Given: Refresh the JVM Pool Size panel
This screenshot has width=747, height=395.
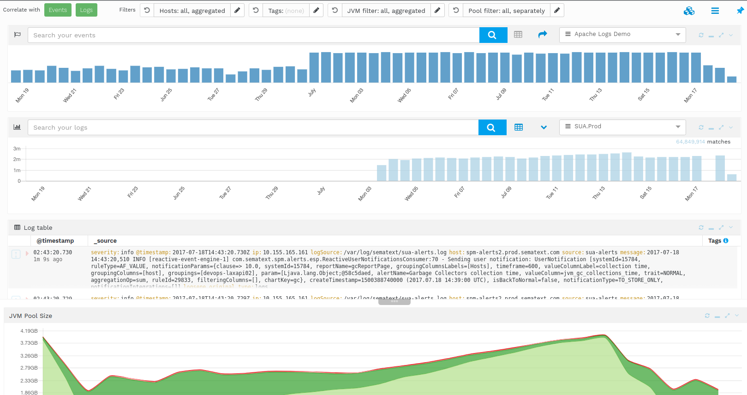Looking at the screenshot, I should click(x=707, y=316).
